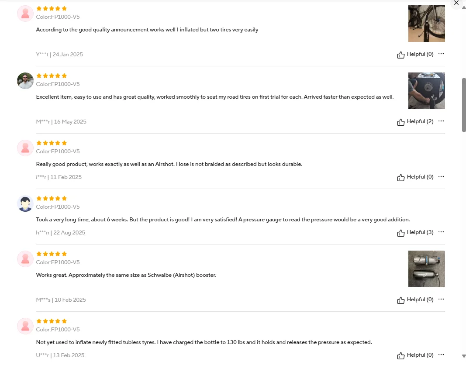Click thumbs-up on h***n's 6 weeks review
This screenshot has width=466, height=365.
click(x=400, y=233)
